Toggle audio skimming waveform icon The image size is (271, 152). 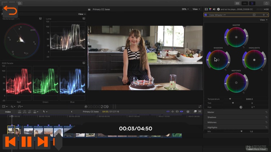172,112
